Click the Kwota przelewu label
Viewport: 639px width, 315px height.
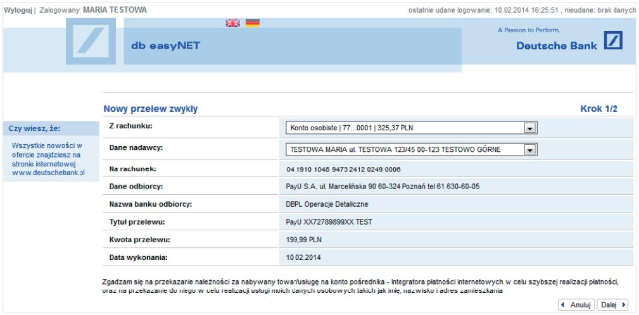[139, 240]
